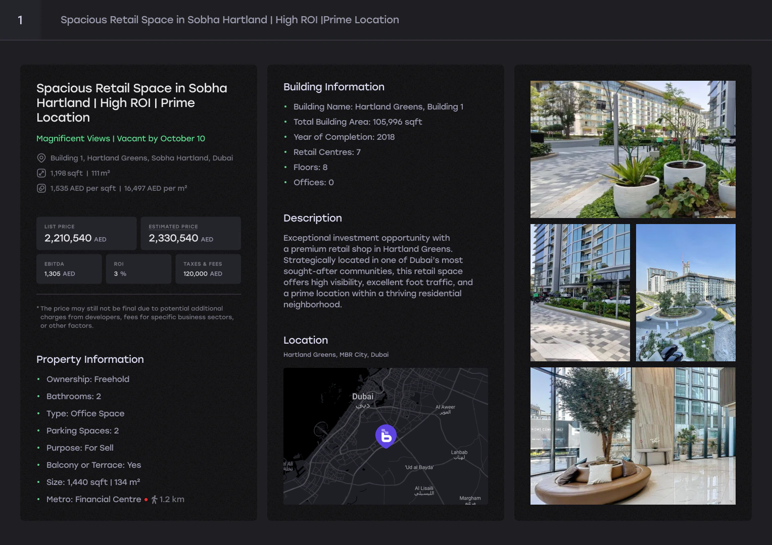
Task: Click Total Building Area: 105,996 sqft
Action: (358, 122)
